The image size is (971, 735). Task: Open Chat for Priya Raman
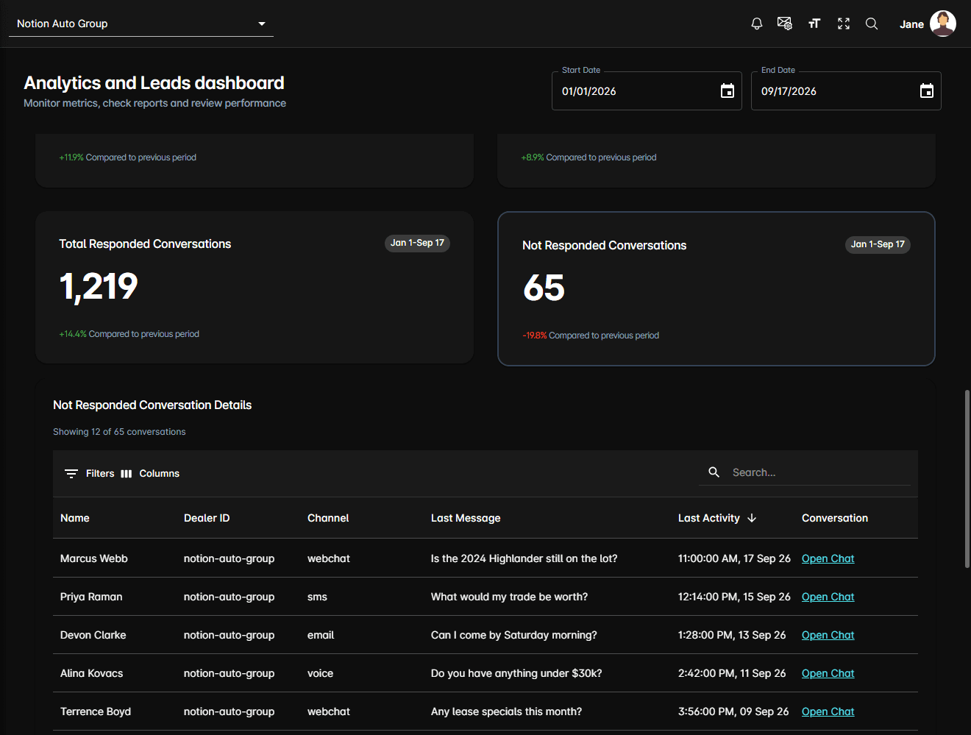coord(828,597)
